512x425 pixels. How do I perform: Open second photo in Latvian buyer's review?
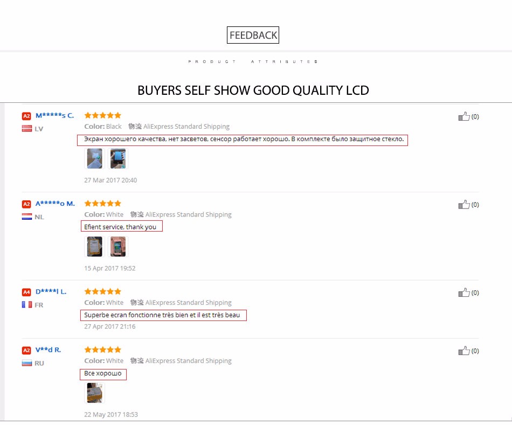pos(118,158)
